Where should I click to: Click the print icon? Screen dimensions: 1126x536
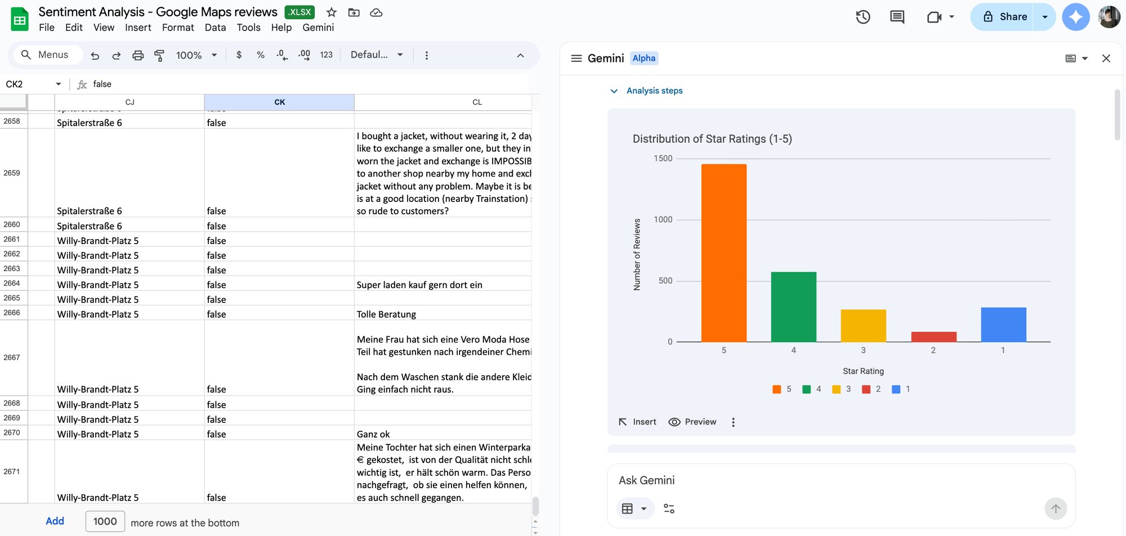(138, 55)
